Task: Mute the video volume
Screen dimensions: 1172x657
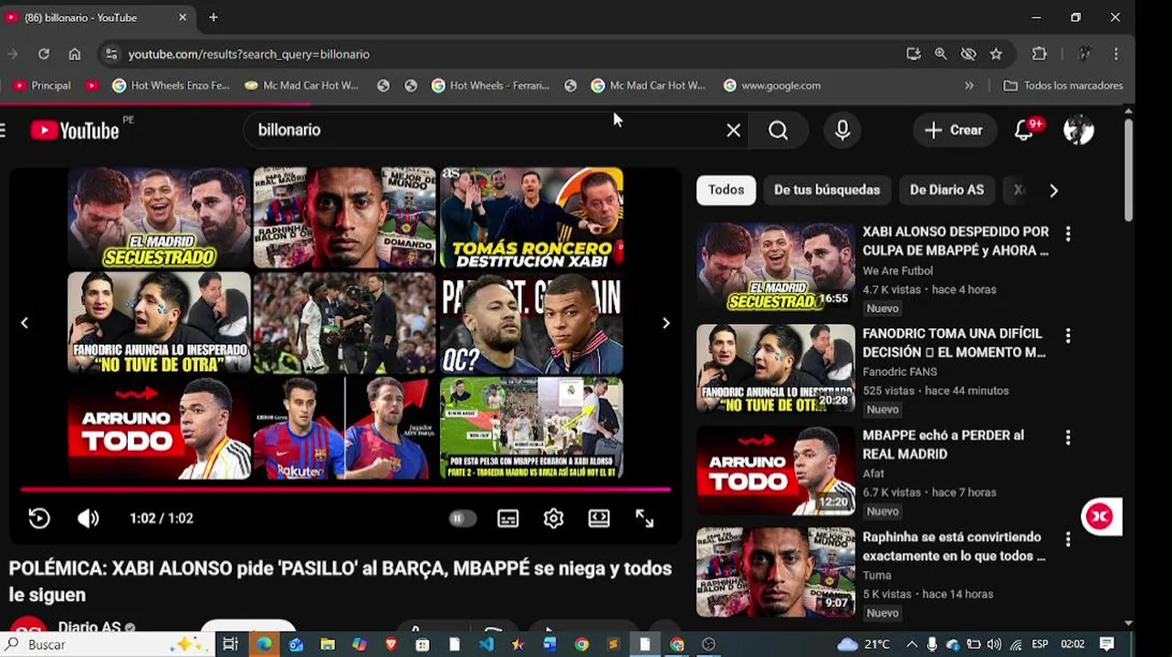Action: (x=88, y=518)
